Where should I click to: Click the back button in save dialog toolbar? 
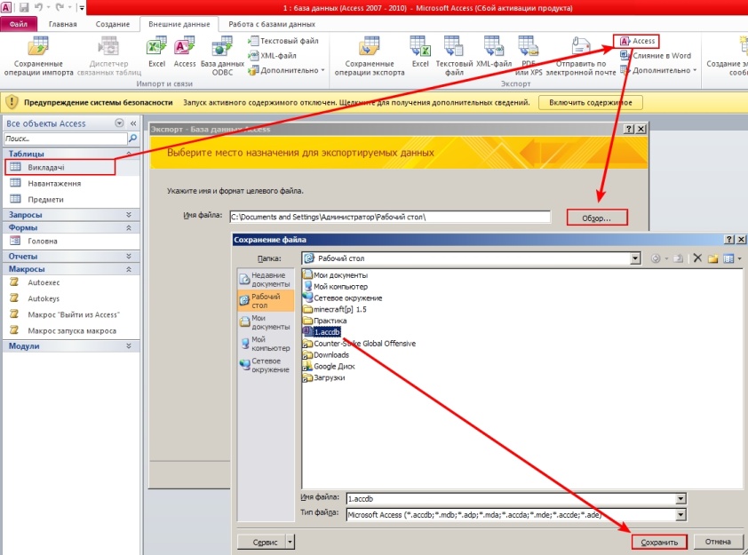click(656, 258)
